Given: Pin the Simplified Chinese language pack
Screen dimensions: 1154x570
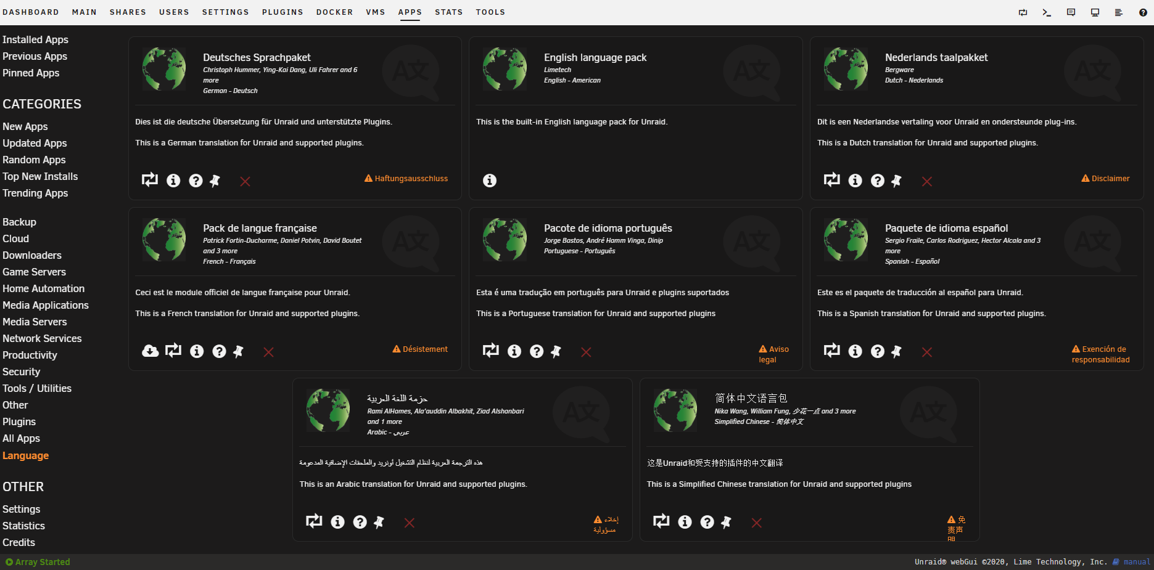Looking at the screenshot, I should tap(726, 522).
